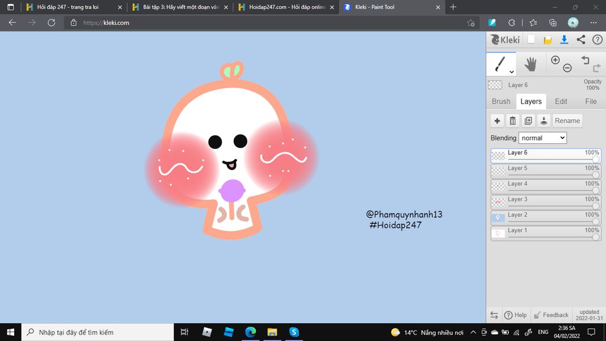The width and height of the screenshot is (606, 341).
Task: Open Kleki help via the question mark icon at top
Action: pyautogui.click(x=597, y=40)
